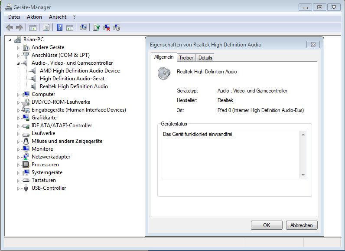Screen dimensions: 345x251
Task: Expand the Laufwerke node arrow
Action: (18, 134)
